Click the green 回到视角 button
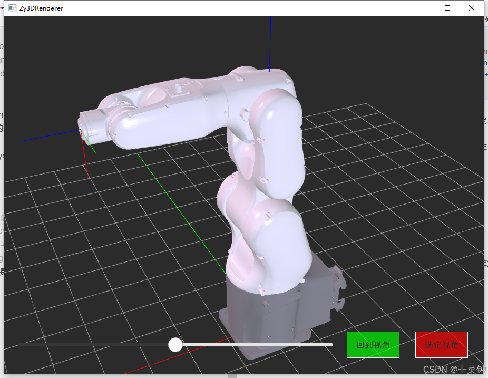This screenshot has width=488, height=378. pos(373,344)
